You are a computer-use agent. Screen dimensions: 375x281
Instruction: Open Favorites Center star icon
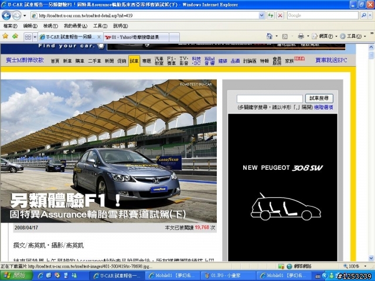click(x=5, y=36)
